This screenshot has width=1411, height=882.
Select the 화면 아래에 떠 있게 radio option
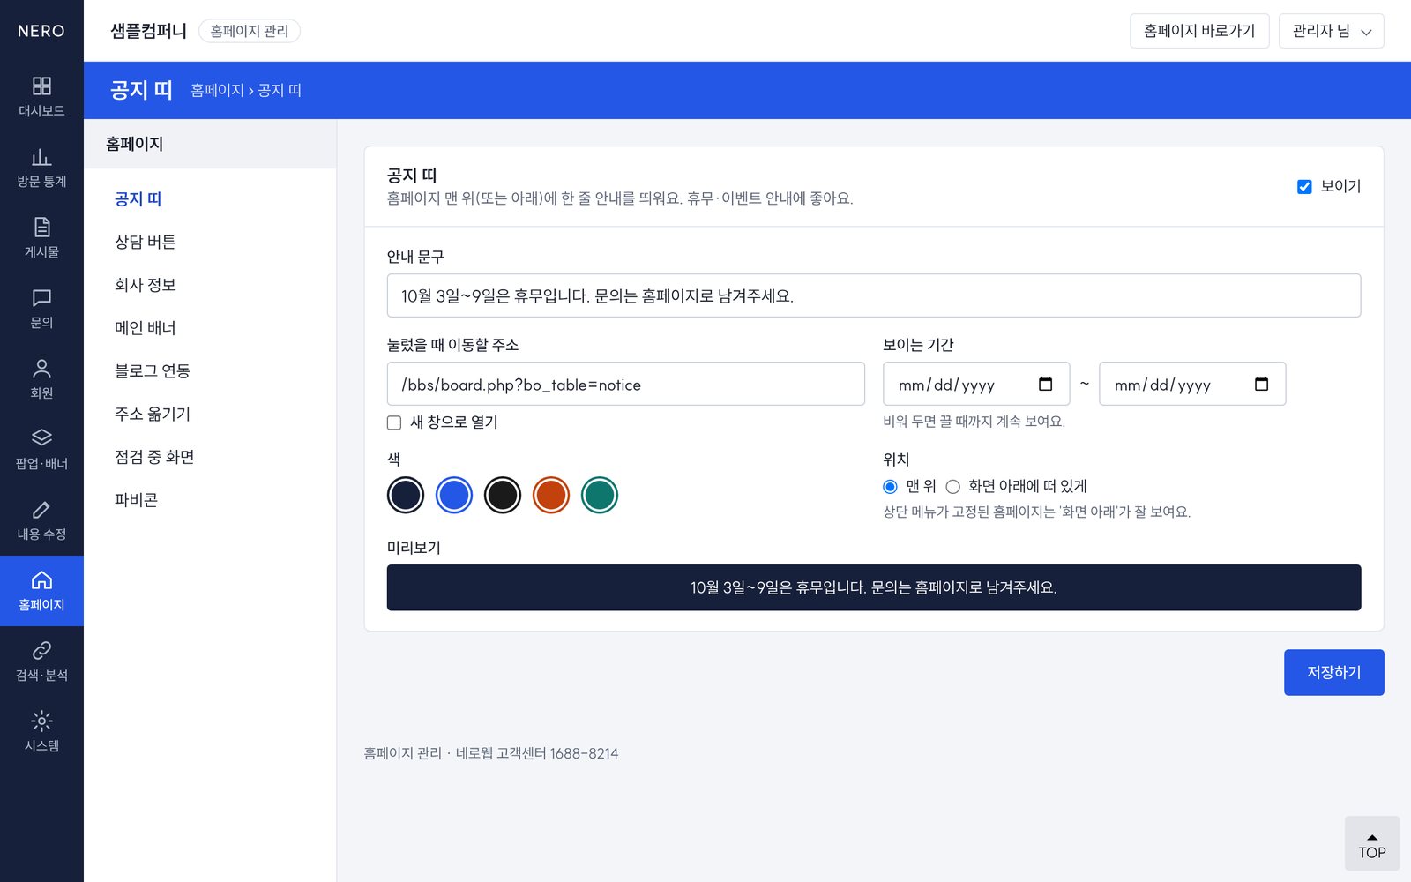pos(952,486)
